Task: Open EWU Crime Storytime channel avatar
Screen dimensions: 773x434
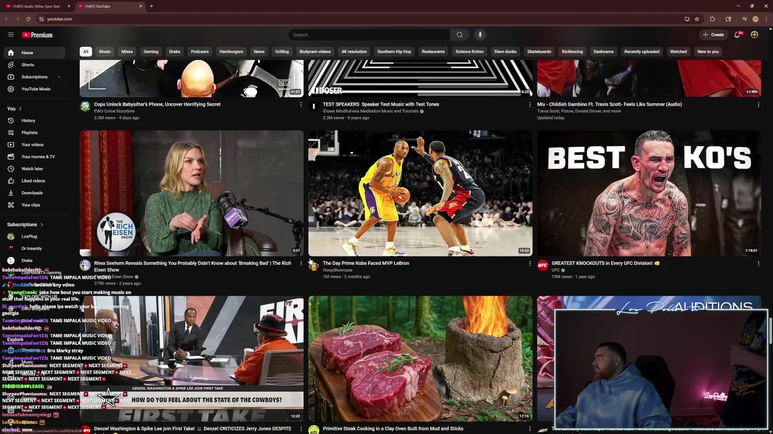Action: point(85,107)
